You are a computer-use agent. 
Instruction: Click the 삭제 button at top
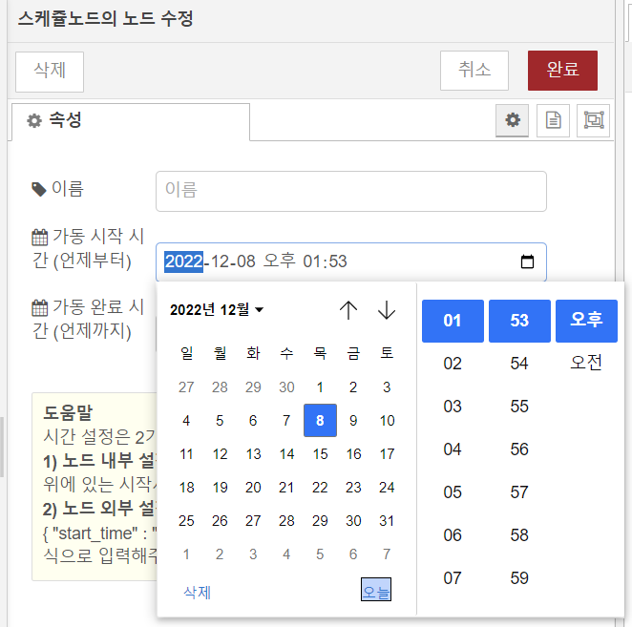(50, 71)
